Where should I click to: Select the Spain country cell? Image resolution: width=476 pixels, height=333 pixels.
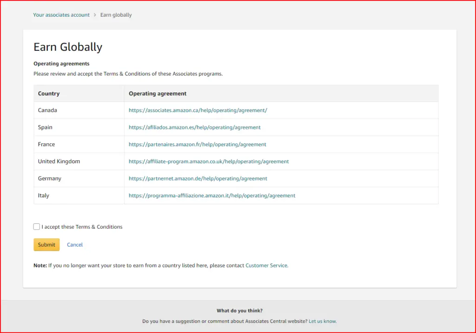79,127
